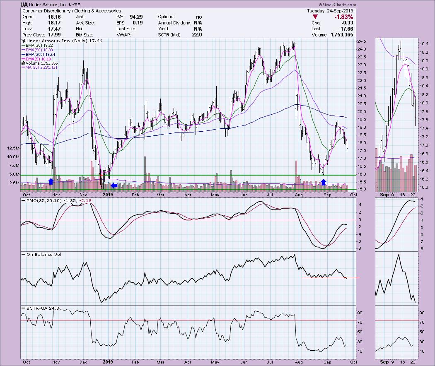
Task: Click the 'Last Size:' field label
Action: (x=126, y=29)
